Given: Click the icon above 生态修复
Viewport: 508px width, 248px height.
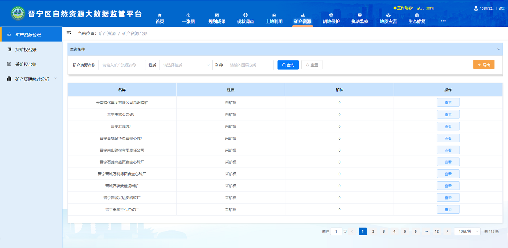Looking at the screenshot, I should [417, 15].
